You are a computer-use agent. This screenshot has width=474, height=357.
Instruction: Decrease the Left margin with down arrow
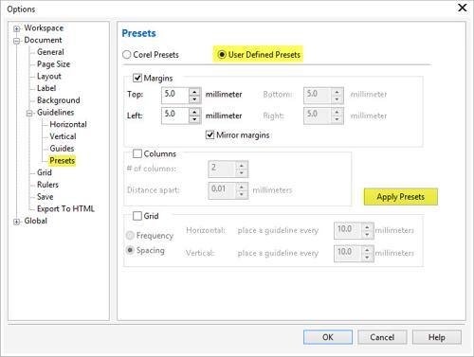[x=194, y=119]
